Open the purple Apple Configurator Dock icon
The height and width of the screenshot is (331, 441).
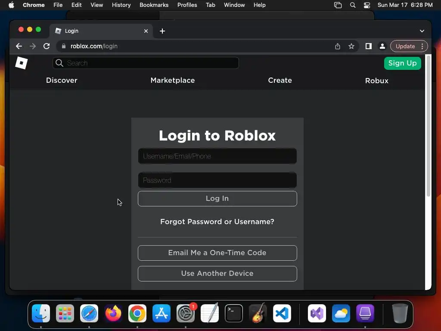point(365,313)
